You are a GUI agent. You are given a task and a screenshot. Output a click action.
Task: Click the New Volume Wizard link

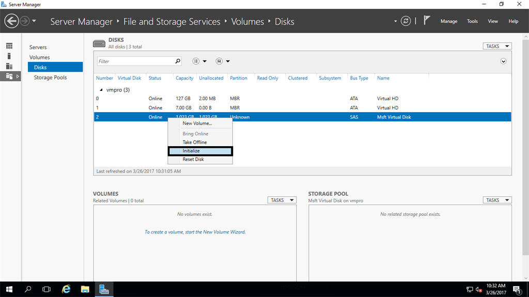(195, 232)
